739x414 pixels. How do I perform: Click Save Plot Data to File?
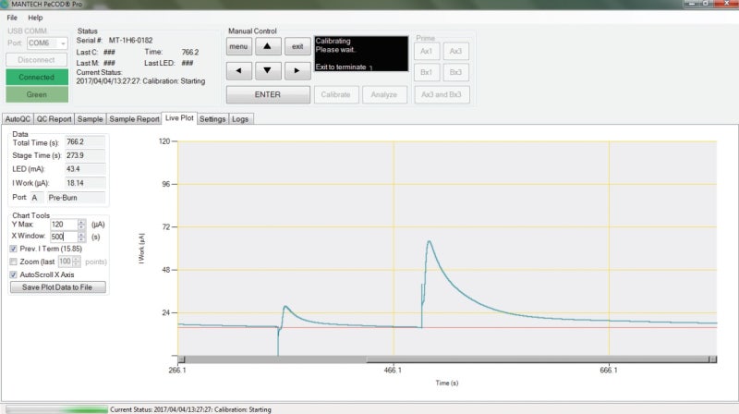pos(57,287)
